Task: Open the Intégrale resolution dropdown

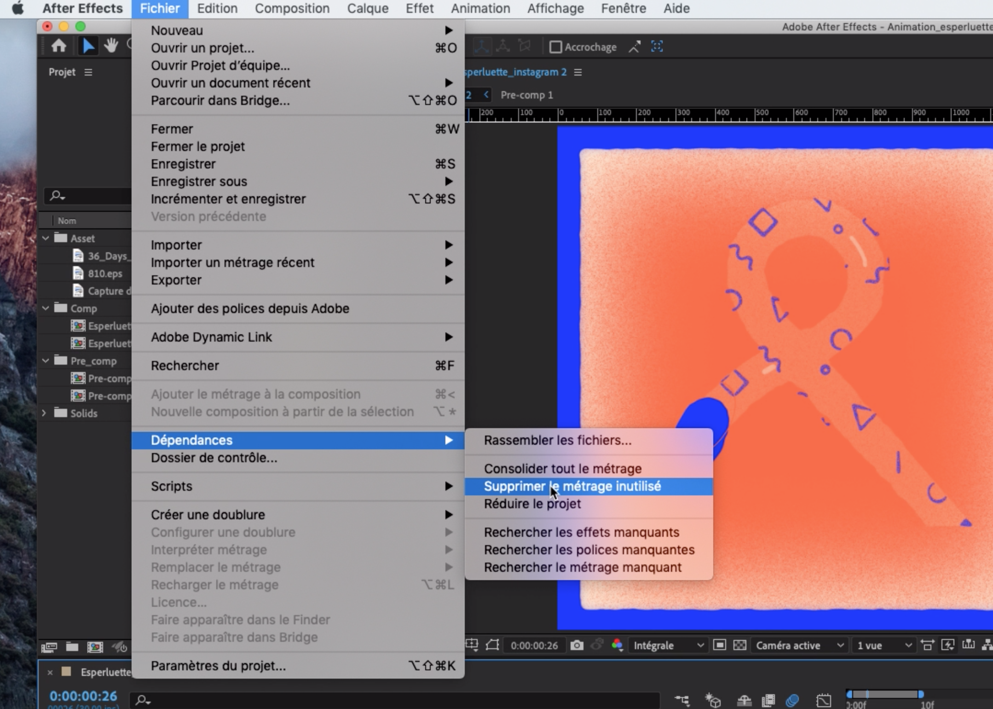Action: coord(668,645)
